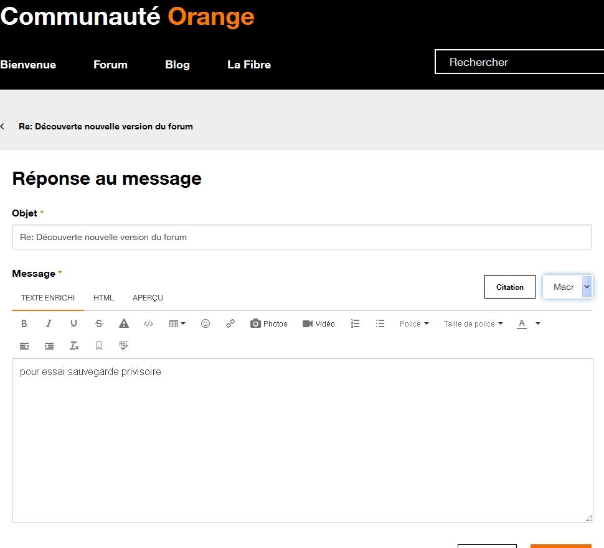
Task: Insert a hyperlink into the message
Action: pos(230,323)
